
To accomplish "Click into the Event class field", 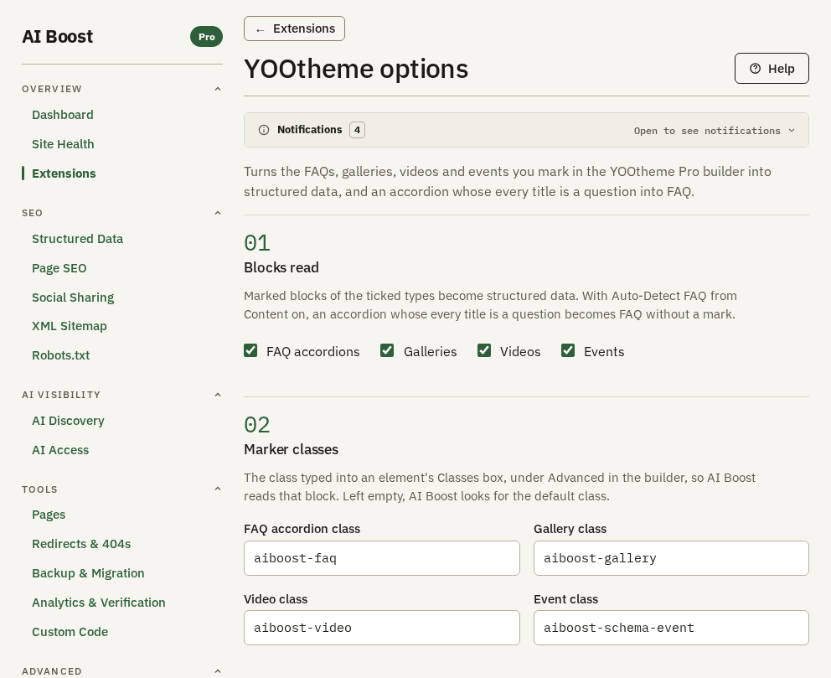I will click(x=672, y=628).
